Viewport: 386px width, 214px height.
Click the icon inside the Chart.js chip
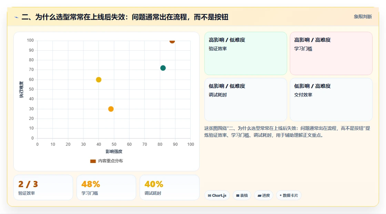click(210, 195)
